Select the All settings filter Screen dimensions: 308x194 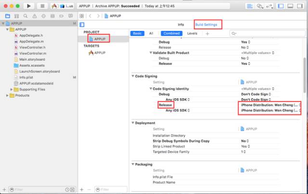151,33
